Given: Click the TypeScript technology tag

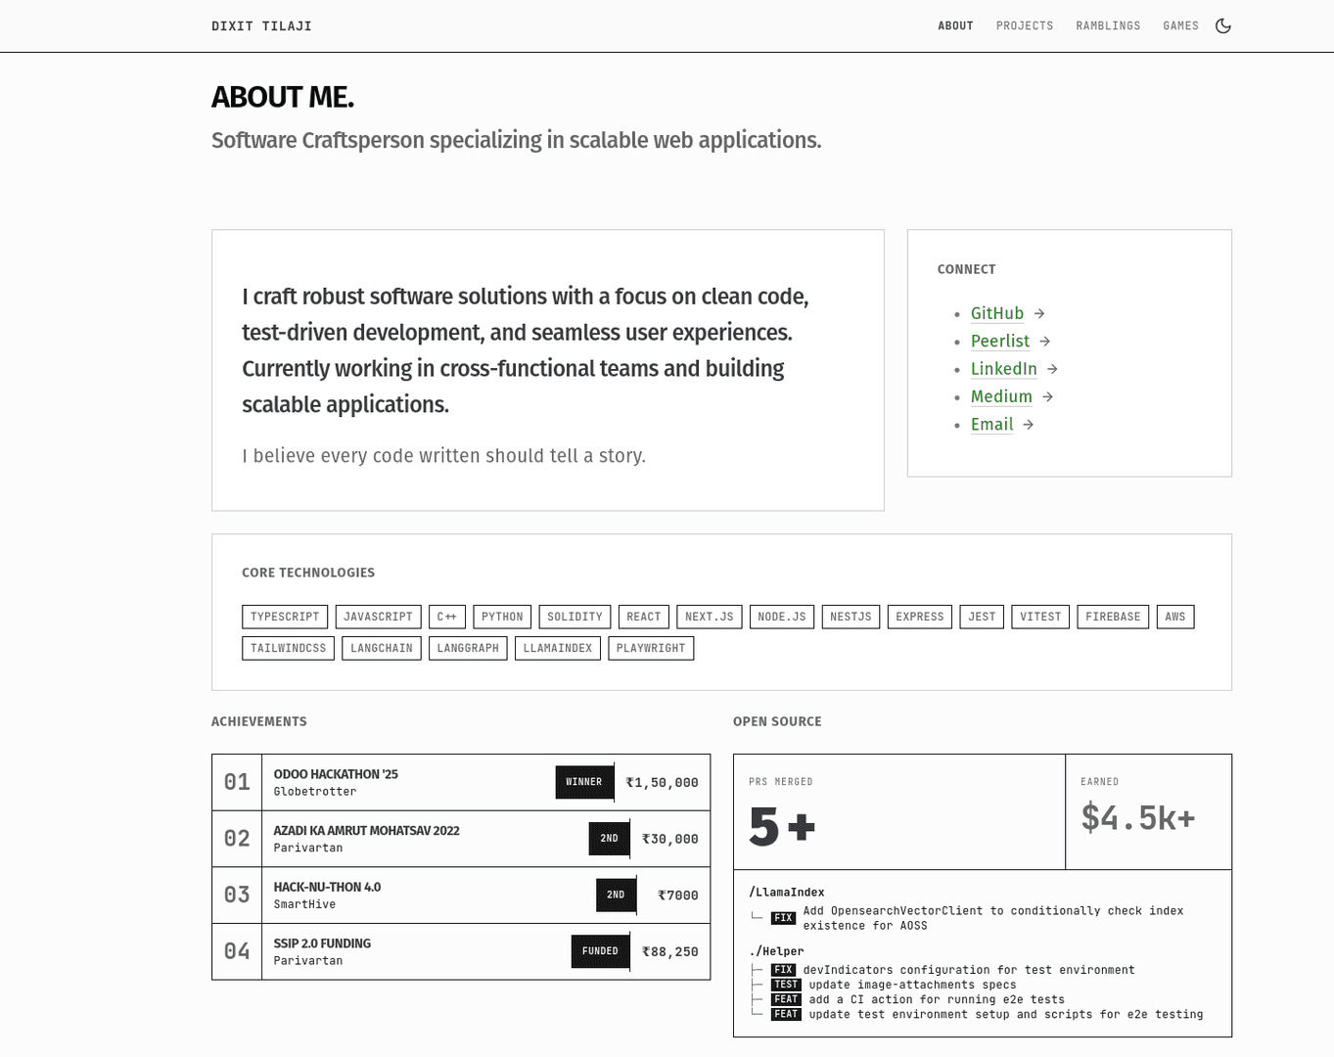Looking at the screenshot, I should pyautogui.click(x=285, y=617).
